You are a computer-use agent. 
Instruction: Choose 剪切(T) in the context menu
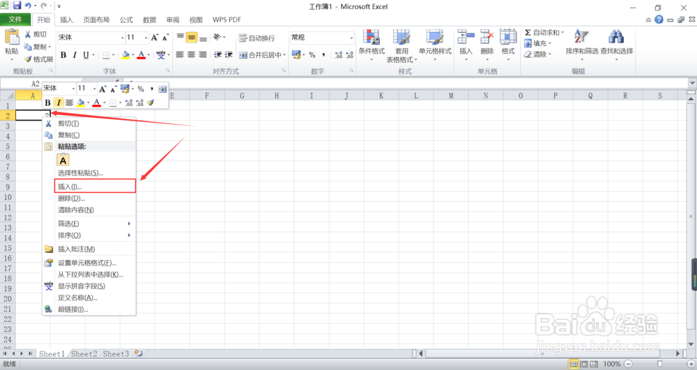[89, 123]
